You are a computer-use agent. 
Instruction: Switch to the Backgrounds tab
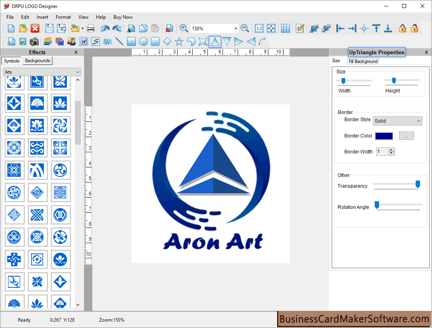(37, 61)
